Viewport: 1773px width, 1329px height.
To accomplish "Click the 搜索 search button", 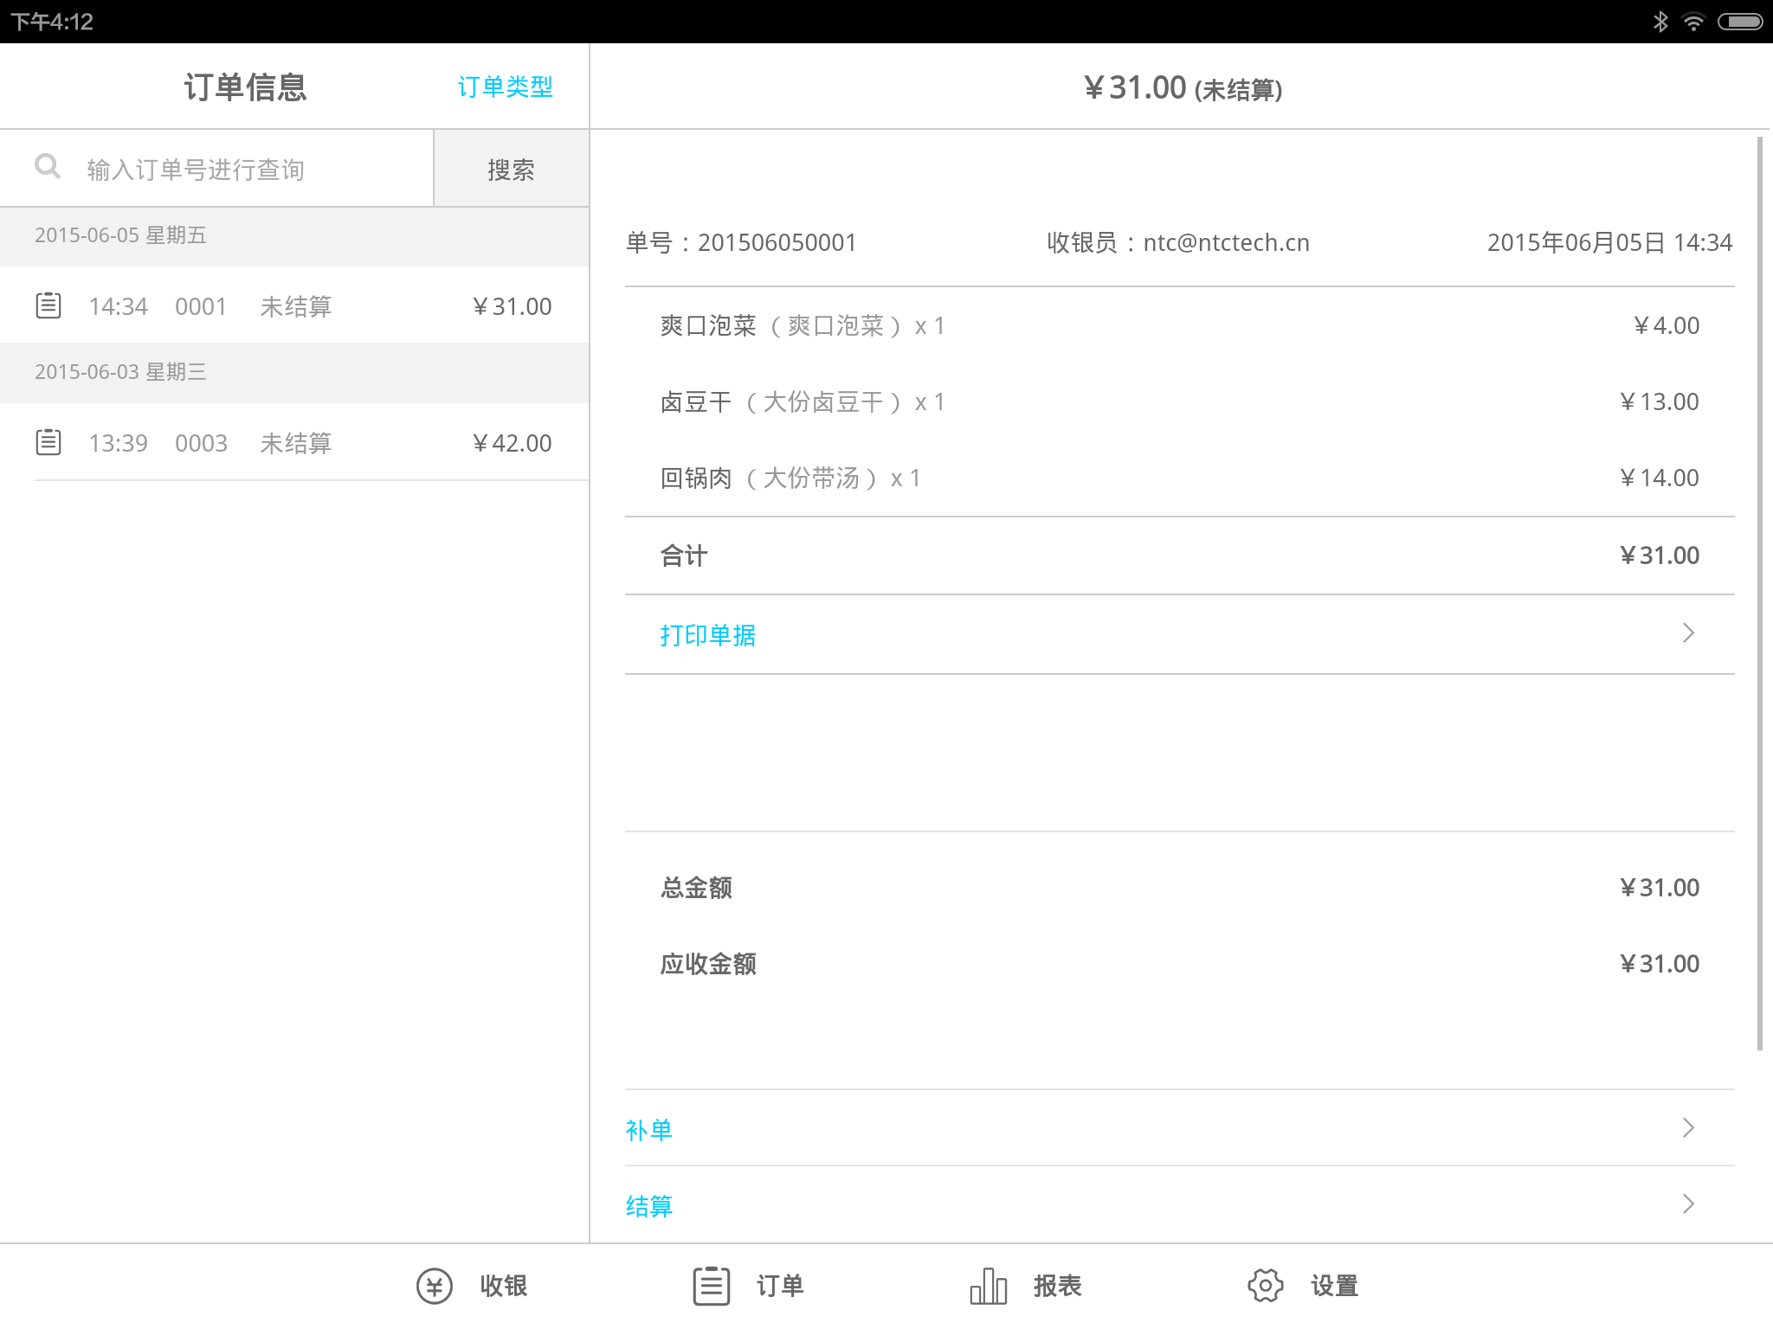I will (x=511, y=168).
